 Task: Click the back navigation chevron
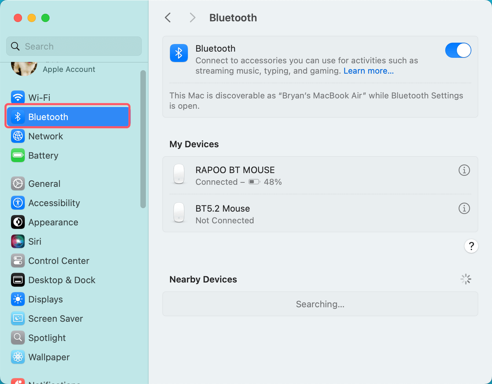(x=168, y=17)
